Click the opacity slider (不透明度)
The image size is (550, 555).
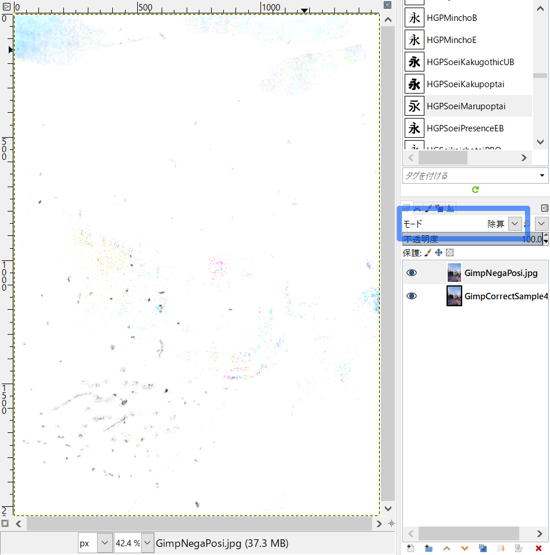click(473, 239)
